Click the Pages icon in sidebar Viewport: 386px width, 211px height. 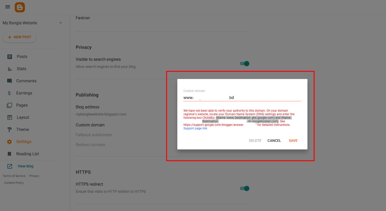tap(10, 105)
